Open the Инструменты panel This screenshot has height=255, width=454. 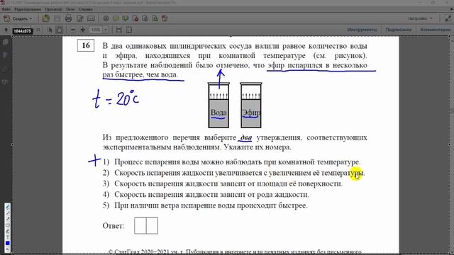point(362,30)
